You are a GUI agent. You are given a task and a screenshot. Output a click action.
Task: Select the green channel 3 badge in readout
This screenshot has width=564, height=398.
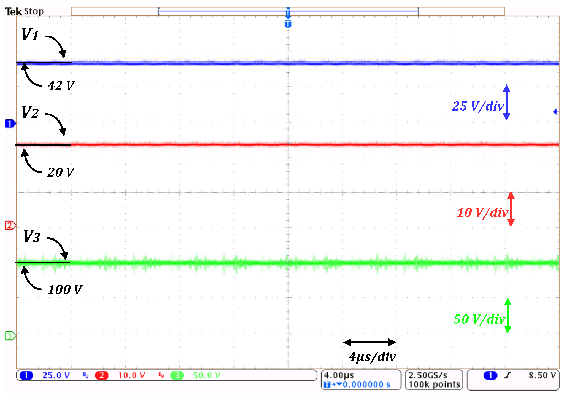point(177,375)
